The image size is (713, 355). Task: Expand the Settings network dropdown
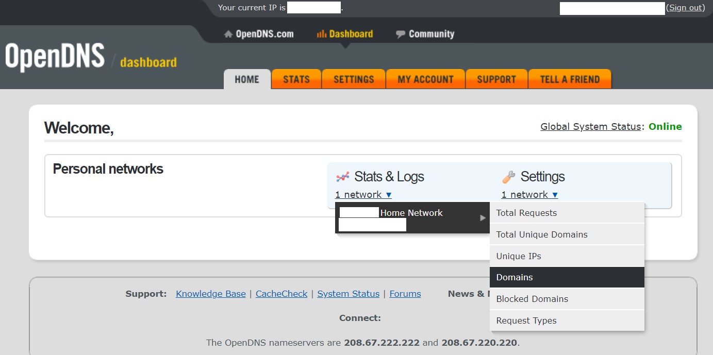[x=529, y=195]
